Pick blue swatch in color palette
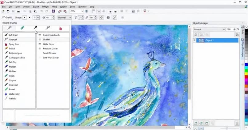248x130 pixels. point(246,65)
